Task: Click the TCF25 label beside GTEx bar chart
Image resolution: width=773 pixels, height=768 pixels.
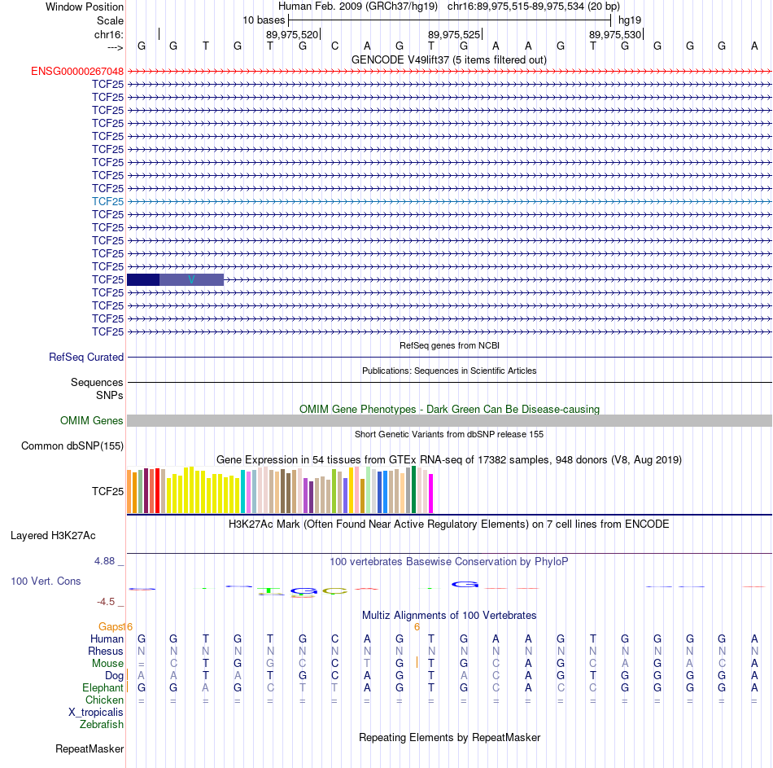Action: [x=107, y=491]
